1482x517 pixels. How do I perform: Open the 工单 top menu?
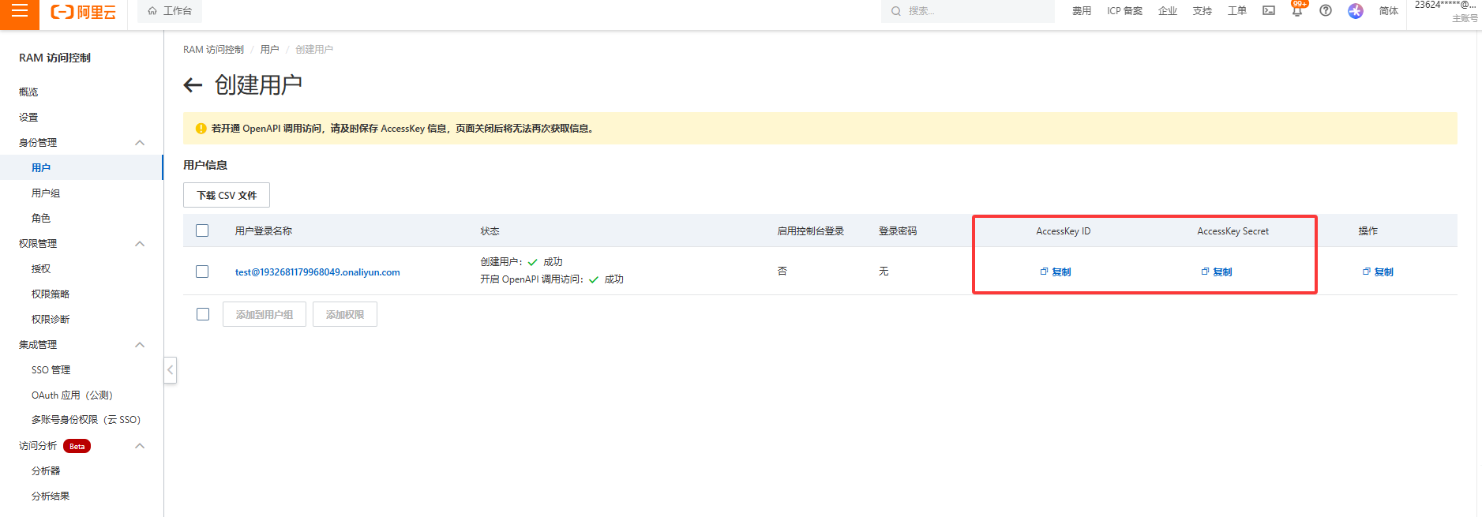click(1237, 11)
